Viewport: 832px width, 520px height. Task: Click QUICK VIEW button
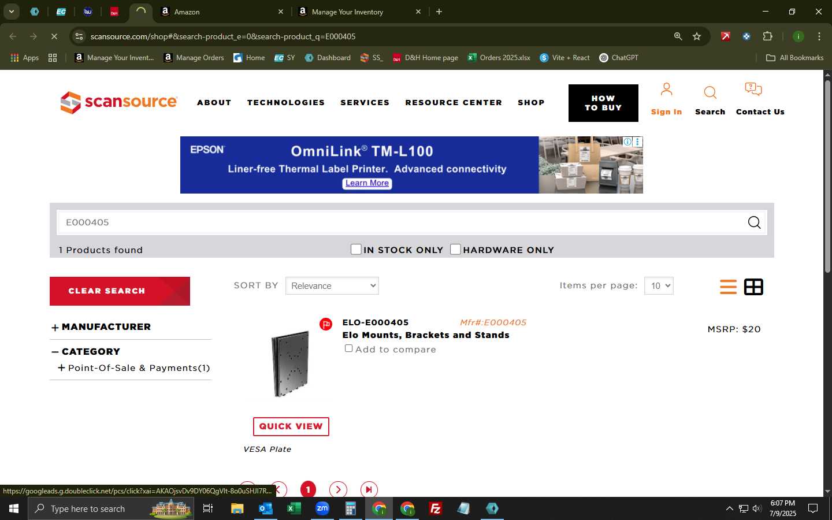click(x=291, y=426)
